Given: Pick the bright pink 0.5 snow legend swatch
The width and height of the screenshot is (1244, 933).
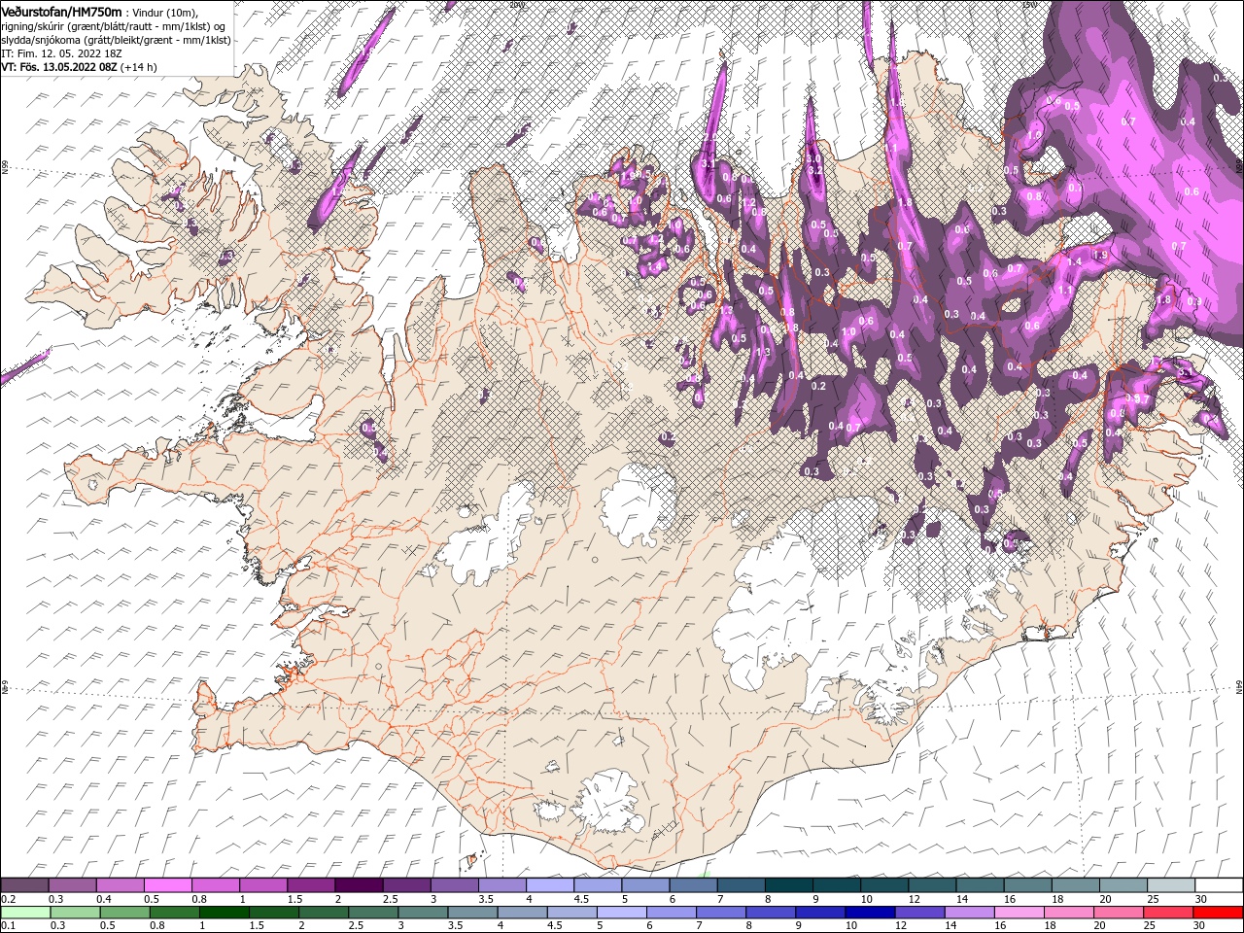Looking at the screenshot, I should point(168,885).
